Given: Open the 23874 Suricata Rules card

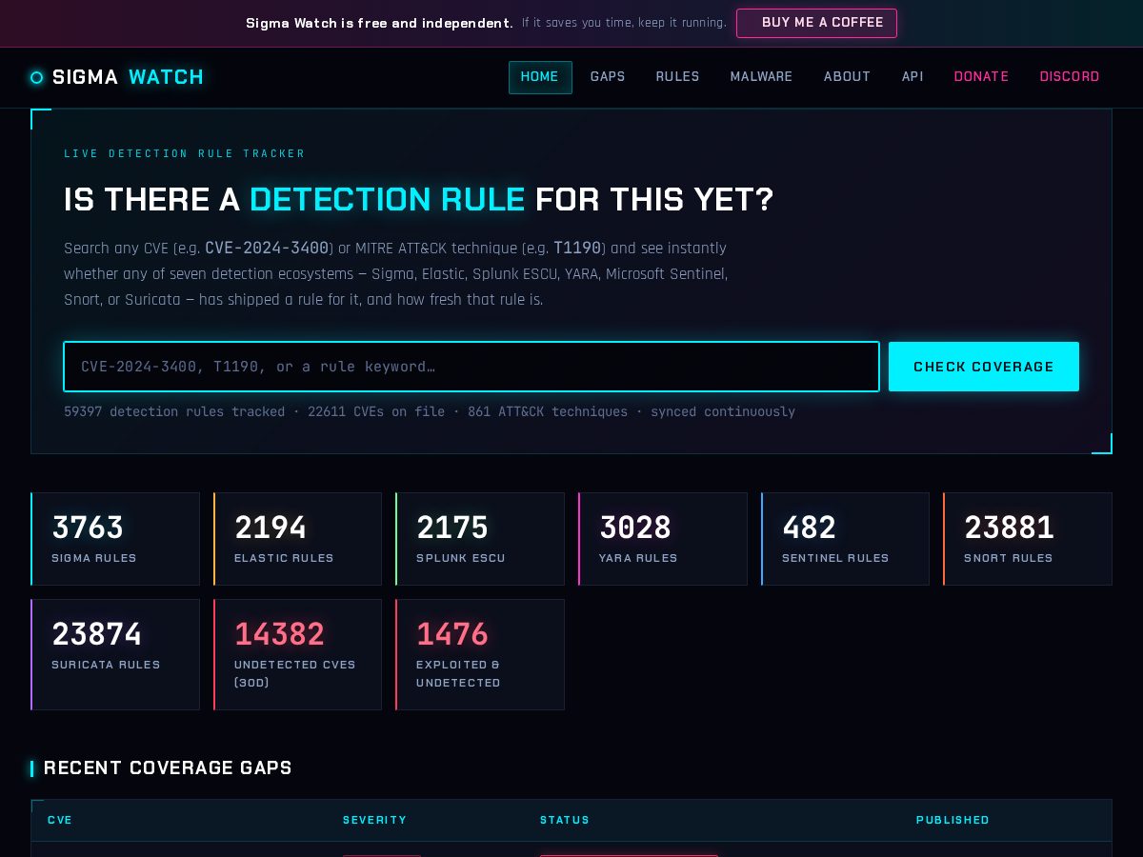Looking at the screenshot, I should pyautogui.click(x=115, y=654).
